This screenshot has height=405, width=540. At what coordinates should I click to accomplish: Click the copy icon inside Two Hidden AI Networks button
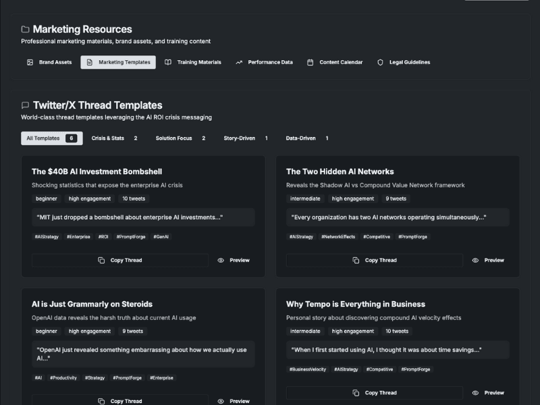(357, 260)
